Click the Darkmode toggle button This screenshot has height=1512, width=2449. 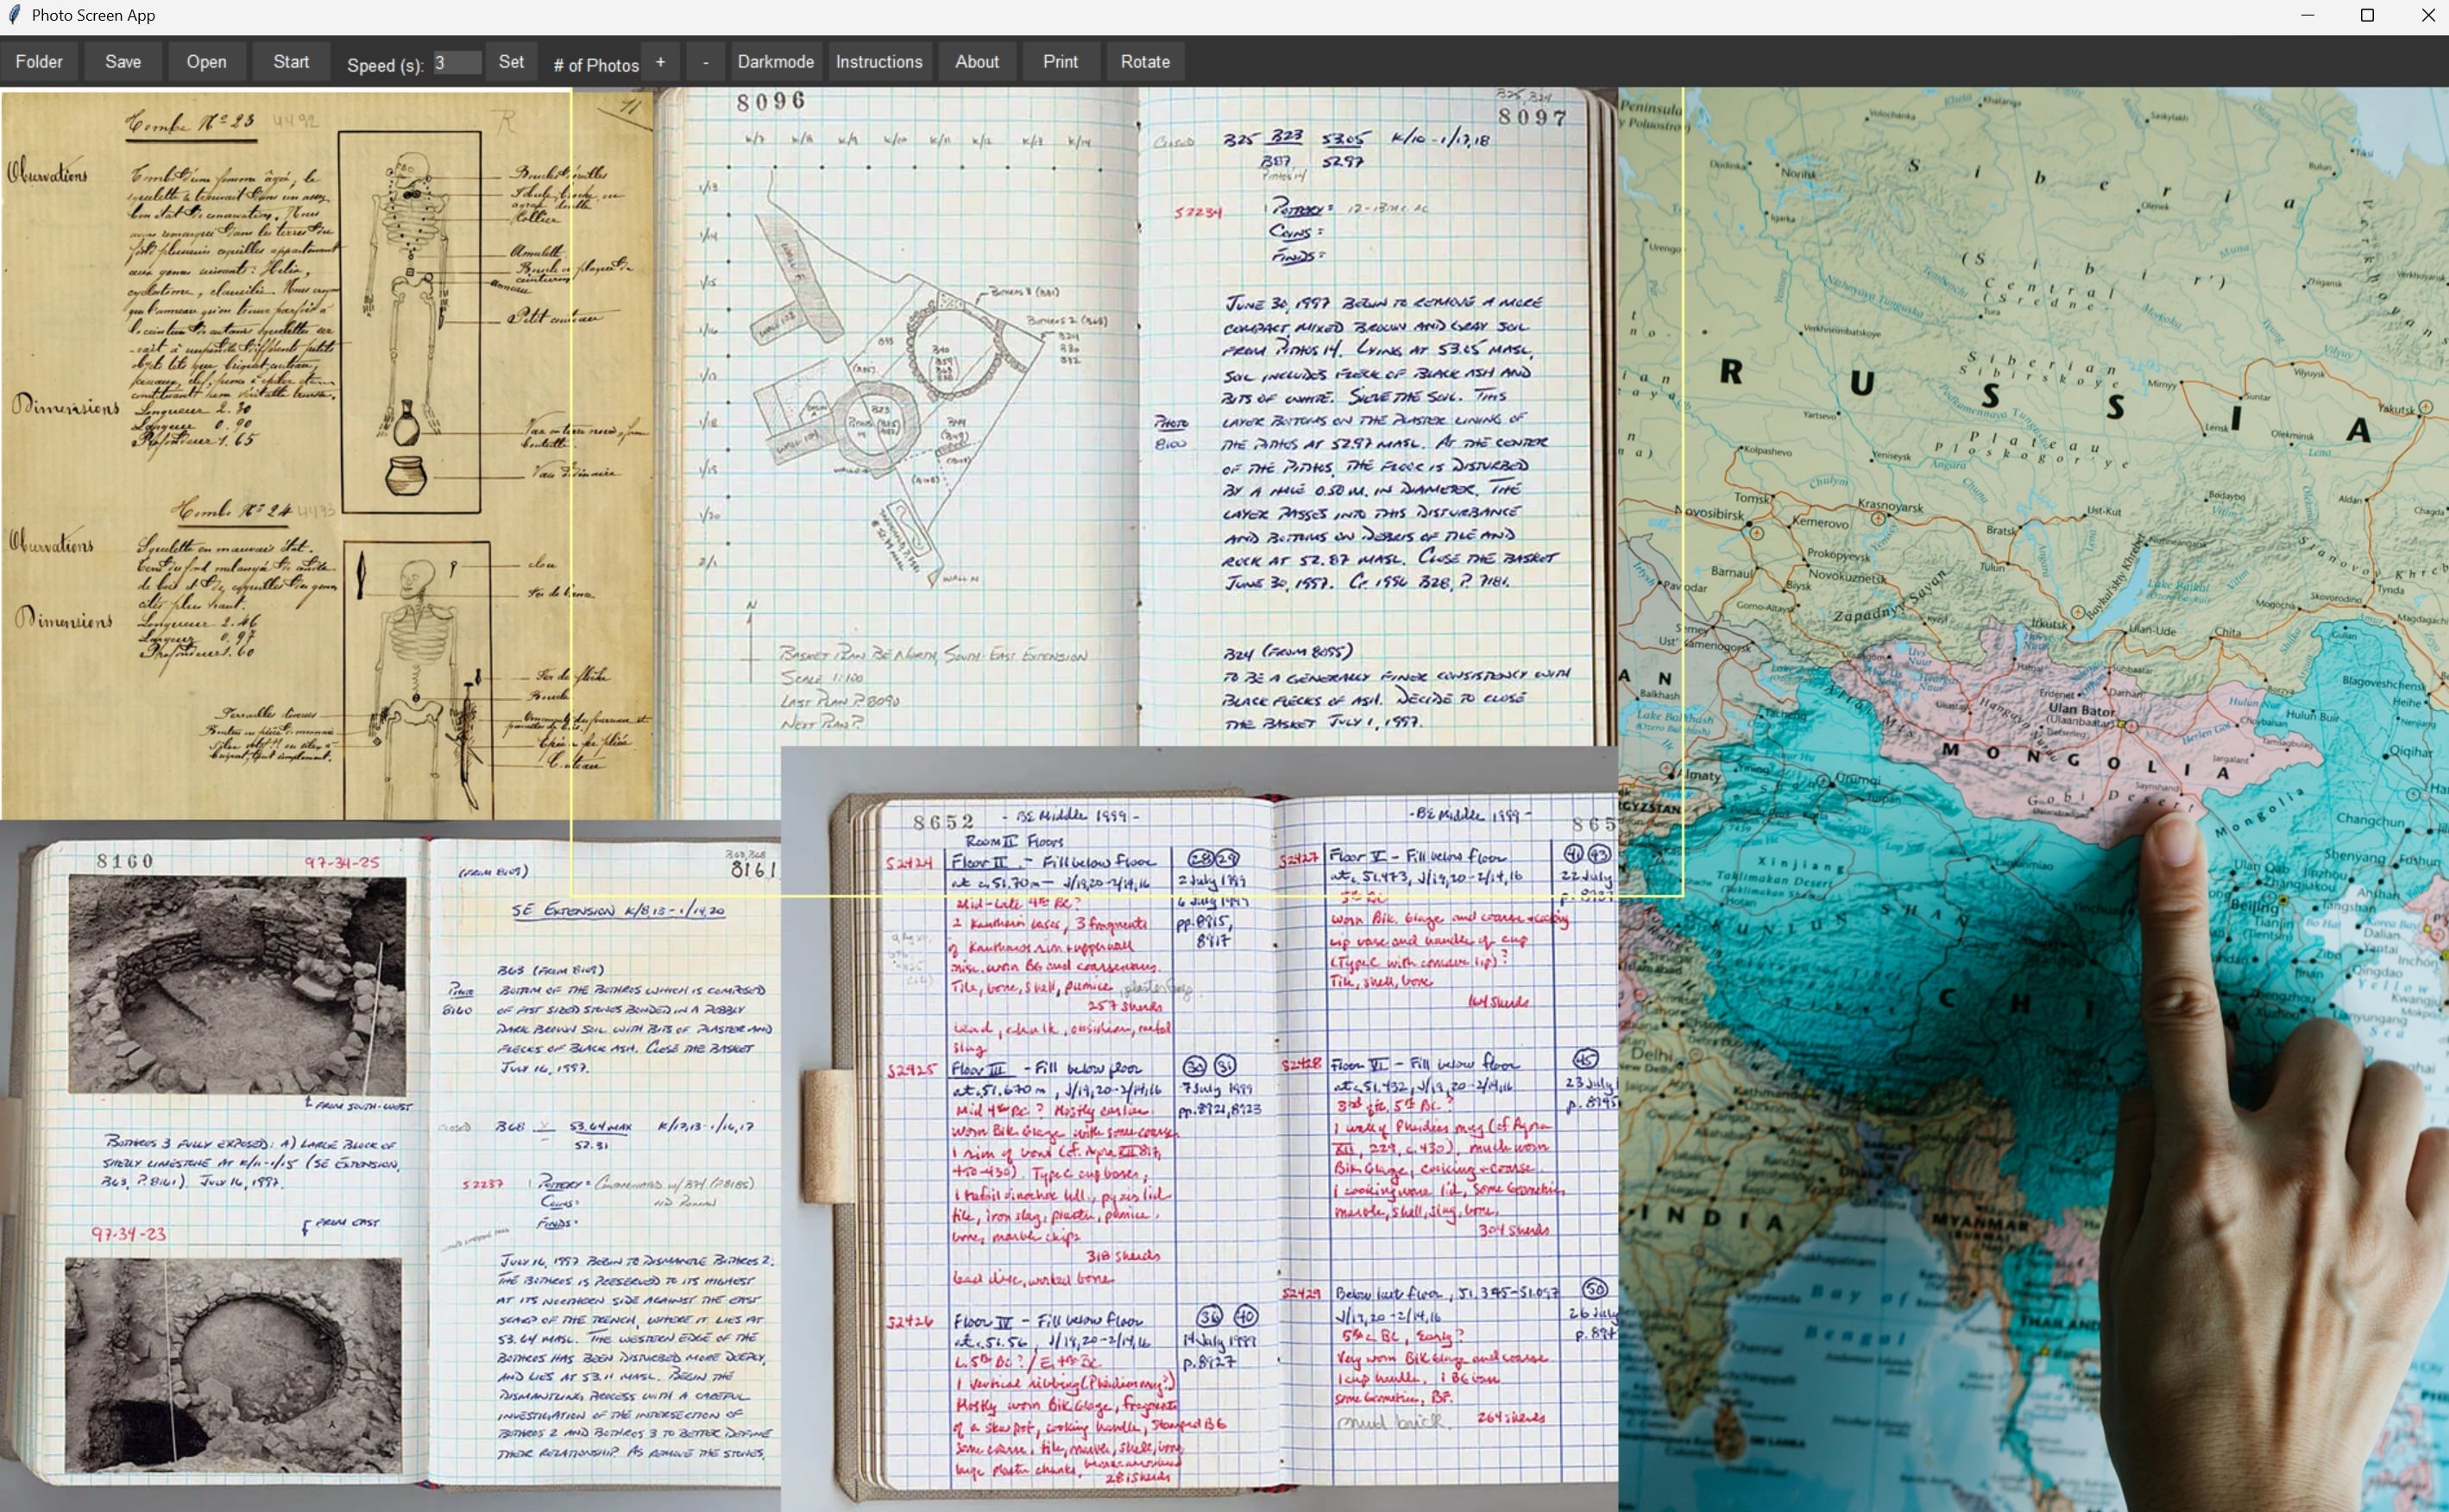click(777, 61)
